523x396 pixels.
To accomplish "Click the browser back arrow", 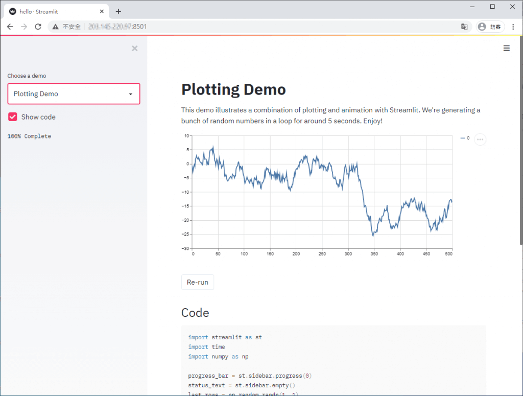I will click(x=10, y=27).
